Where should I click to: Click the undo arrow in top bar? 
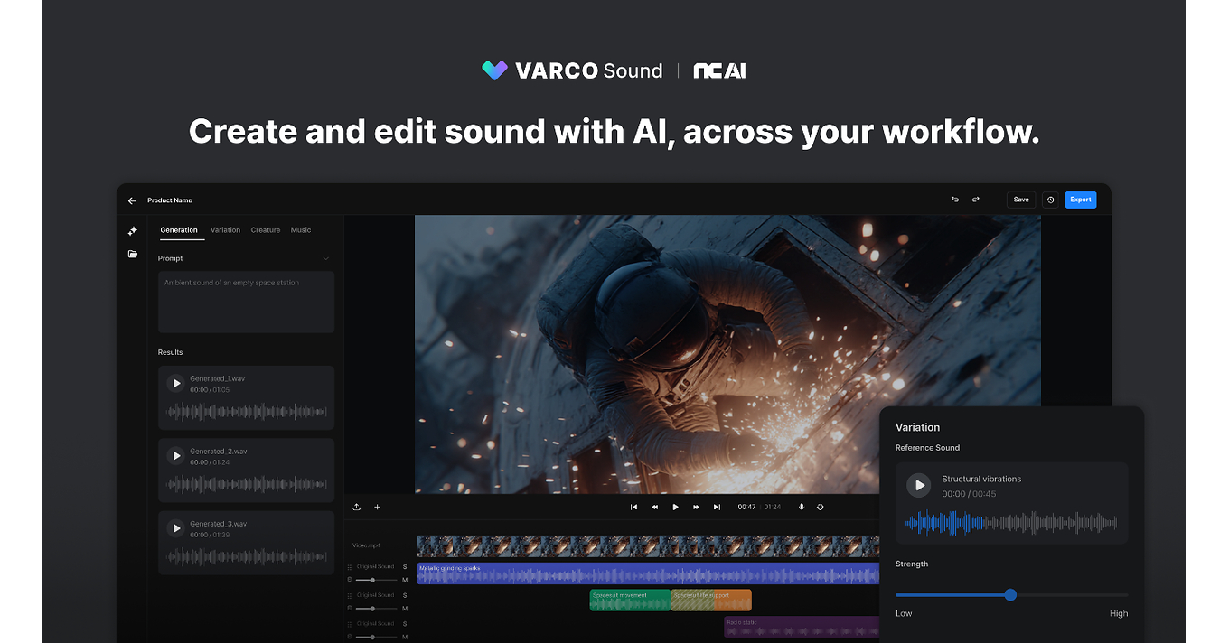[955, 200]
